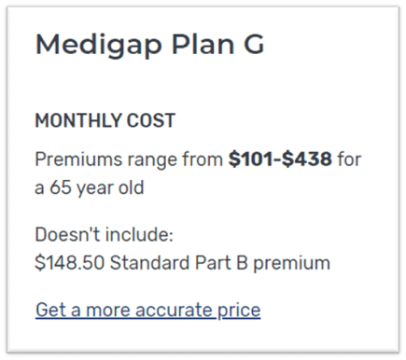Click the word "for" after the price range

[349, 159]
